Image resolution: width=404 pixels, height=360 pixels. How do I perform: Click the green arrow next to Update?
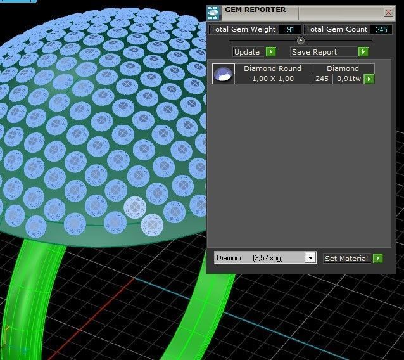[270, 51]
